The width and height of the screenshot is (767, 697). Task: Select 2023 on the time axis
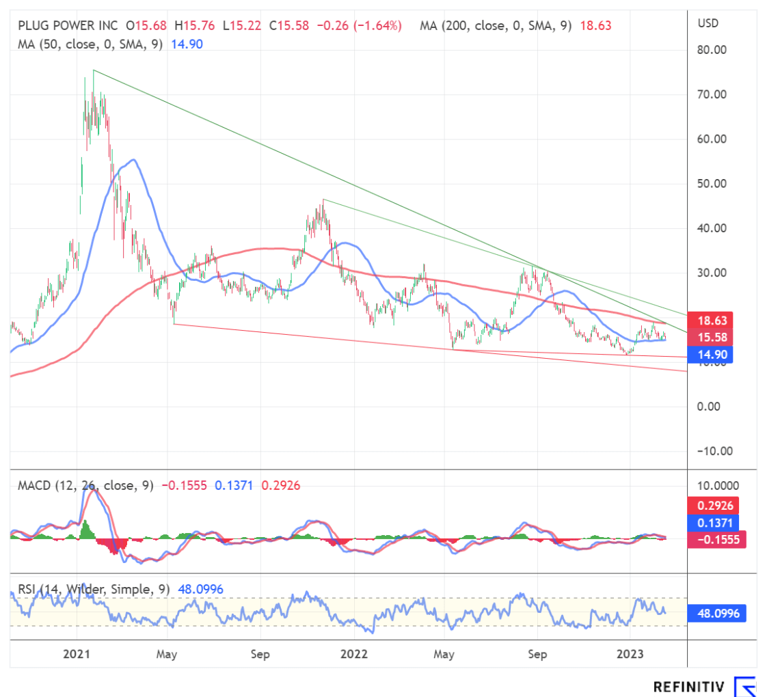pyautogui.click(x=630, y=654)
